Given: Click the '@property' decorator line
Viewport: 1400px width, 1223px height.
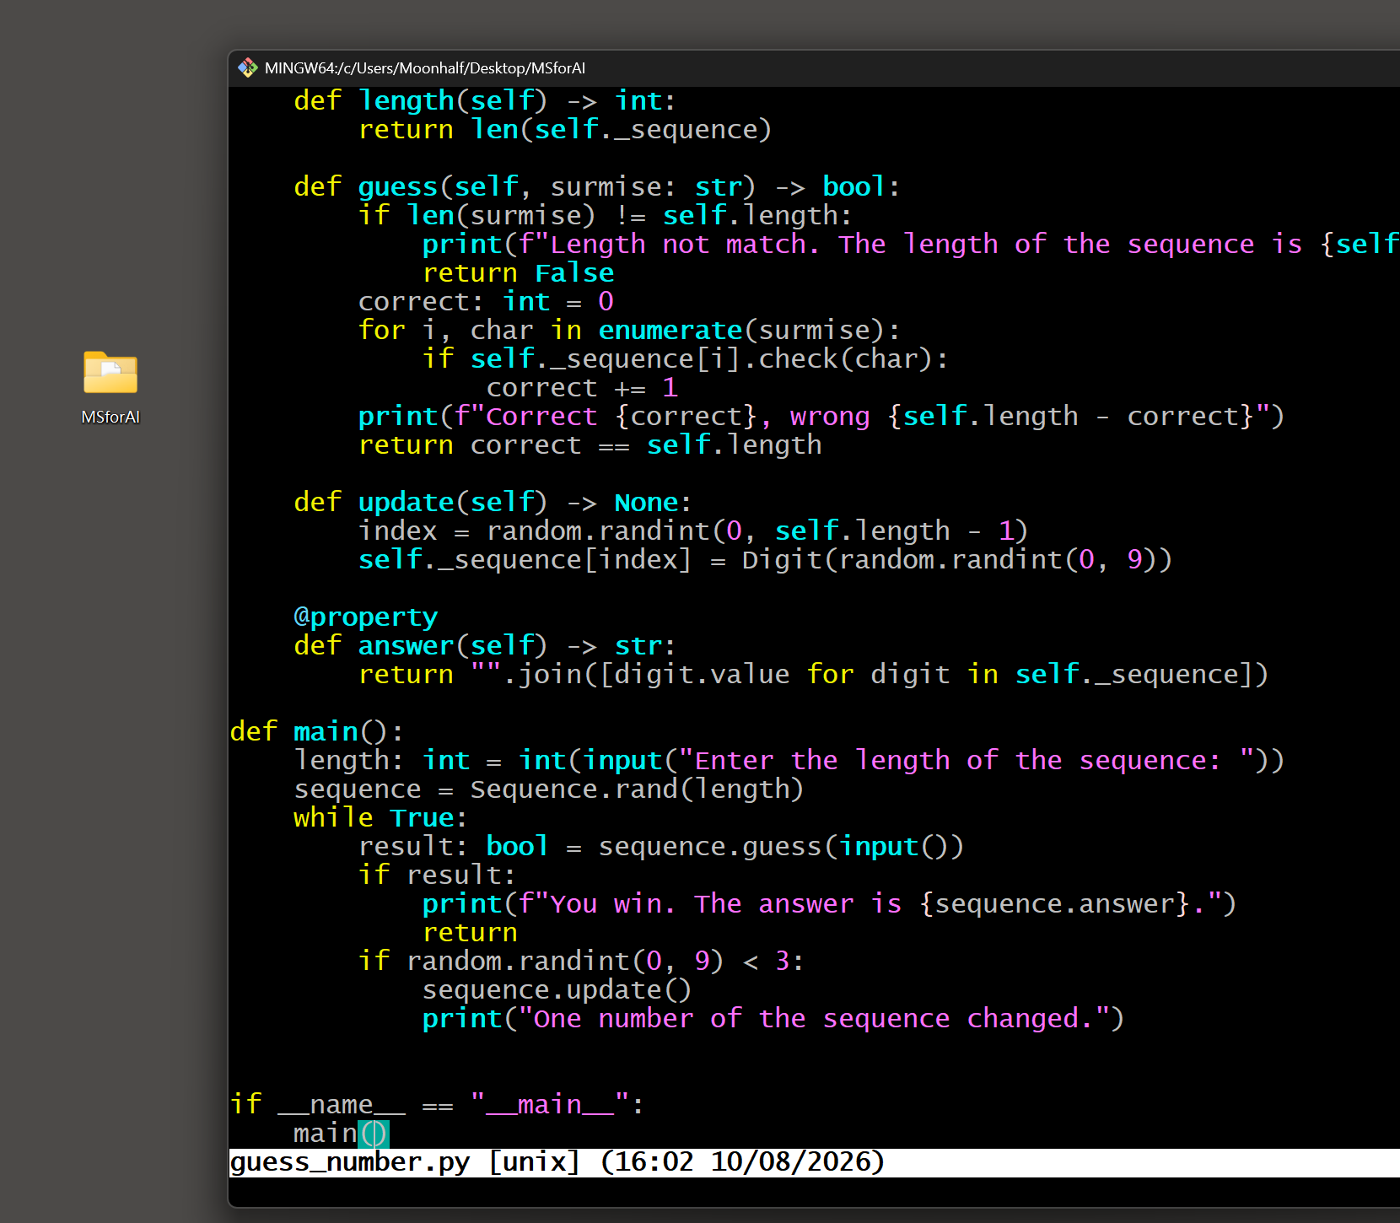Looking at the screenshot, I should tap(365, 617).
